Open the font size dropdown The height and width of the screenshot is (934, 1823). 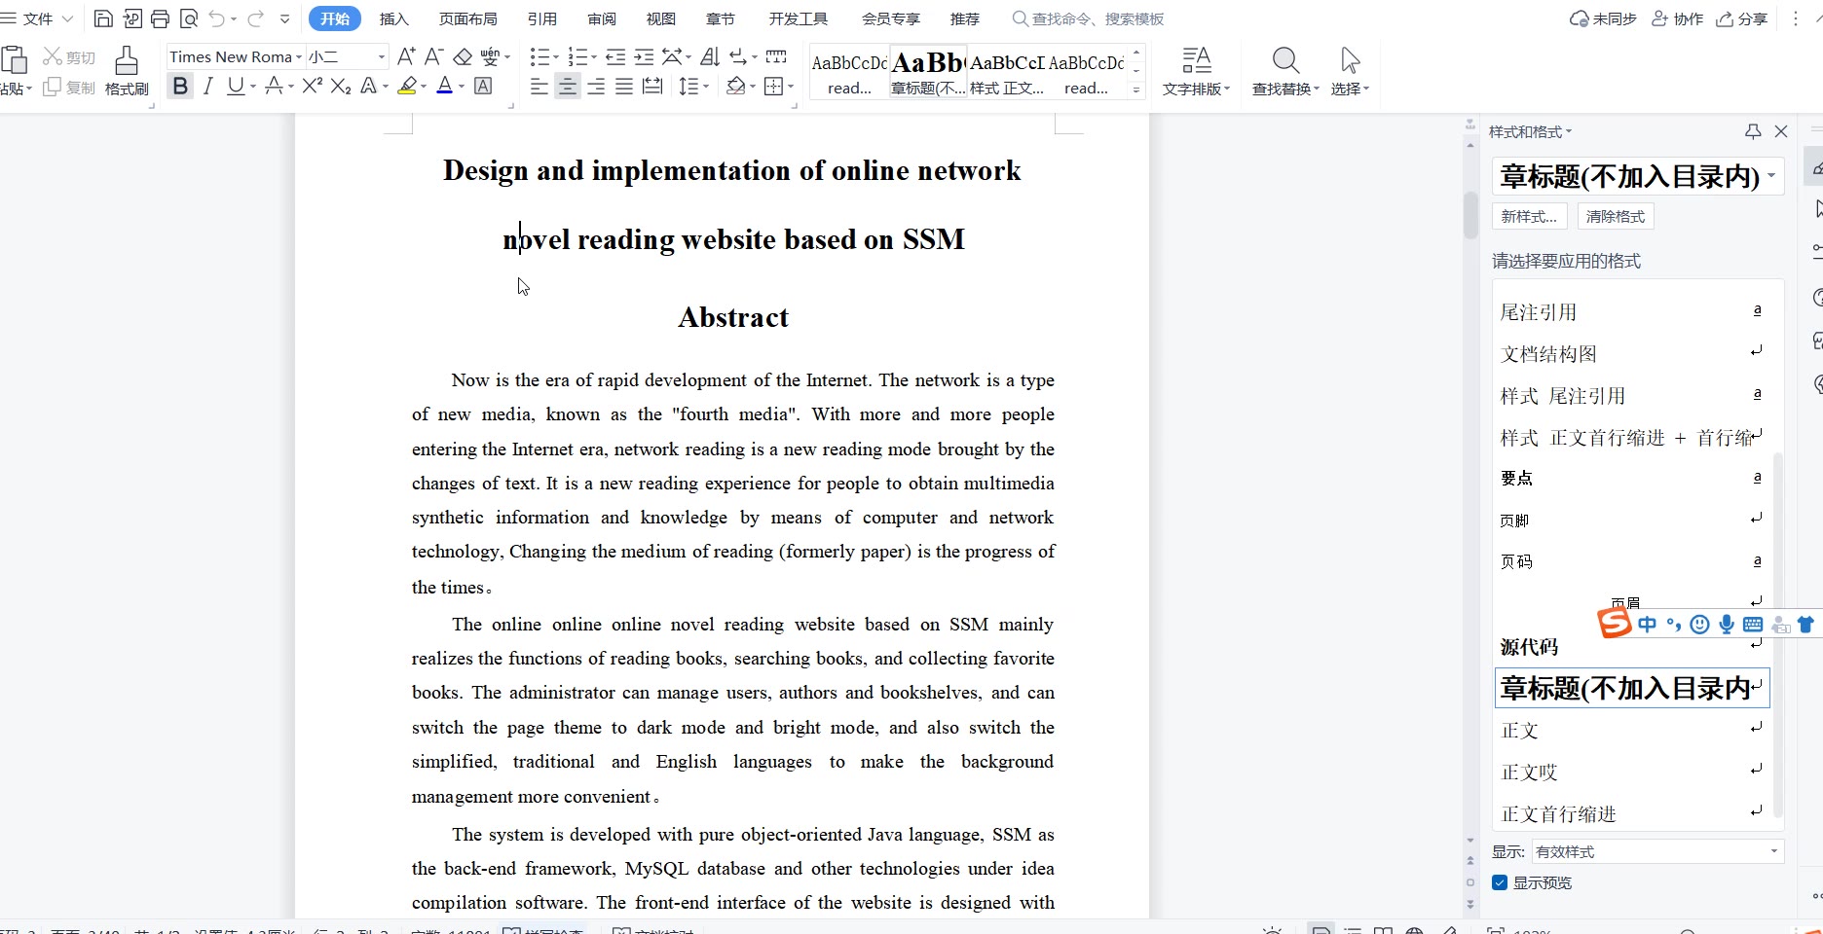tap(381, 57)
